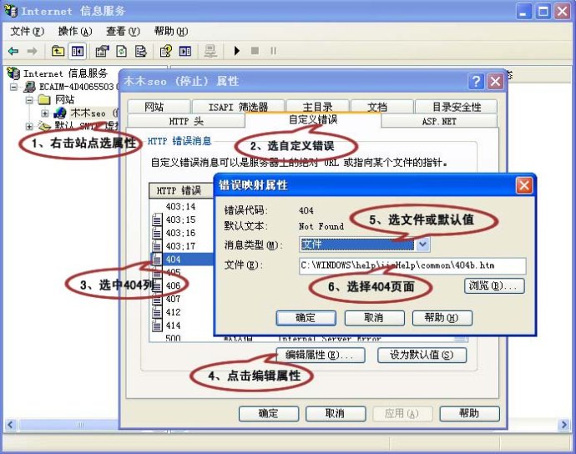Click 确定 in the 错误映射属性 dialog
This screenshot has width=576, height=454.
306,318
